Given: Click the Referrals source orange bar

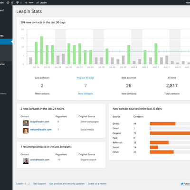Looking at the screenshot, I should [x=159, y=142].
